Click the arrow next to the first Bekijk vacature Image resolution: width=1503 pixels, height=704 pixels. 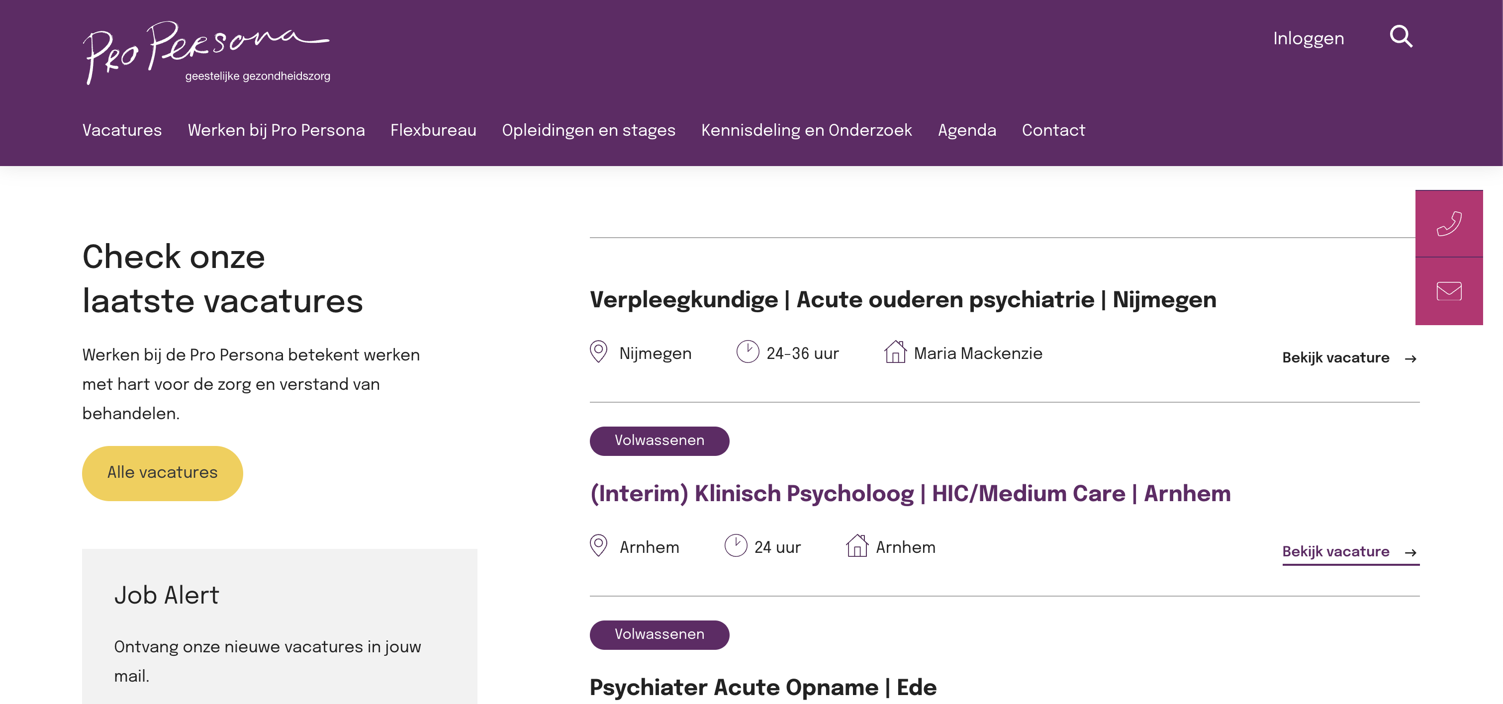click(1411, 358)
